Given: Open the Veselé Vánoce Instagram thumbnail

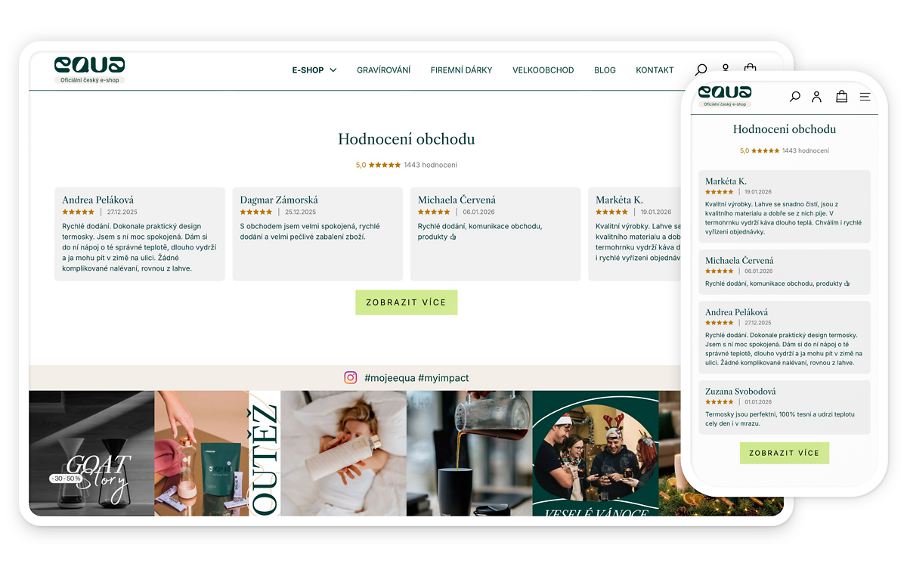Looking at the screenshot, I should pos(596,454).
